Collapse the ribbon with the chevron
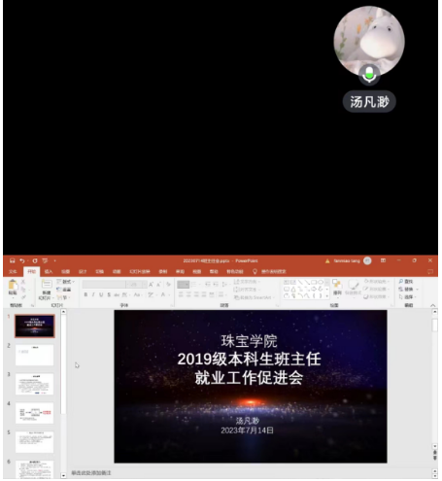Viewport: 442px width, 481px height. click(432, 305)
